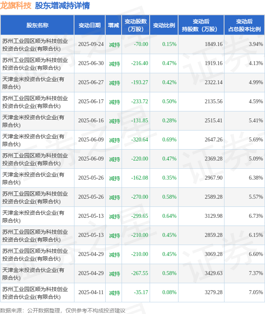Click the ratio value 7.05%
The width and height of the screenshot is (265, 314).
[256, 292]
